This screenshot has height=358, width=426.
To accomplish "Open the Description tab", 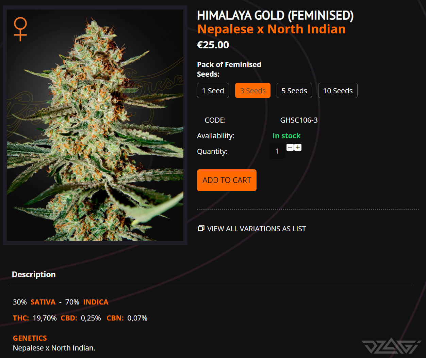I will pos(34,275).
